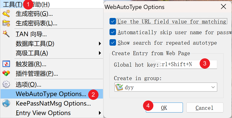Uncheck Use the URL field value for matching
This screenshot has height=118, width=232.
click(113, 21)
